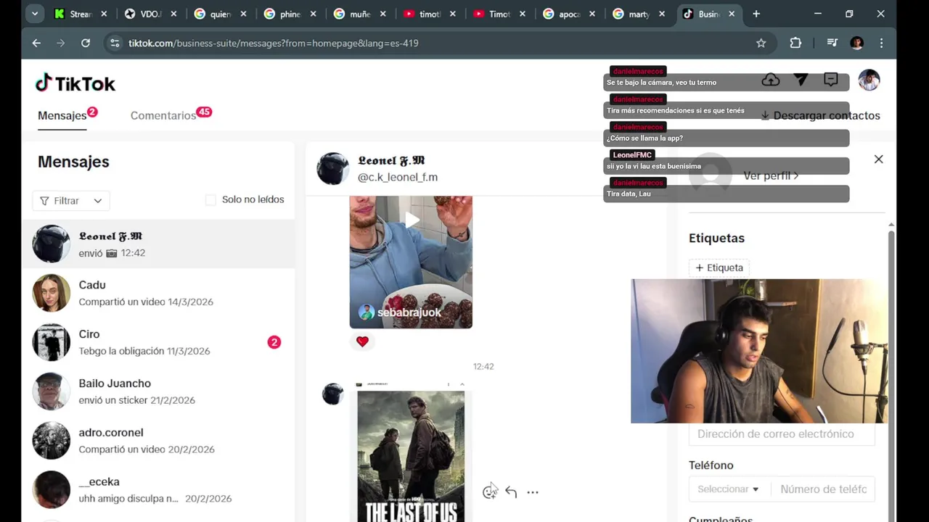929x522 pixels.
Task: Click the Ciro unread badge 2
Action: pyautogui.click(x=274, y=342)
